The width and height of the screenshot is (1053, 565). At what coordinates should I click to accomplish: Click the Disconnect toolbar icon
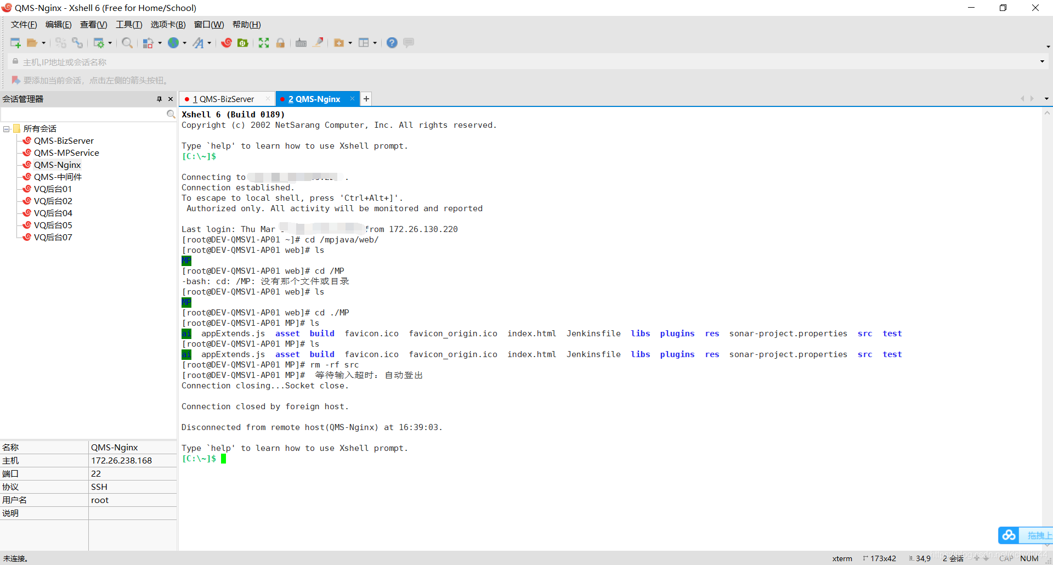(x=61, y=43)
